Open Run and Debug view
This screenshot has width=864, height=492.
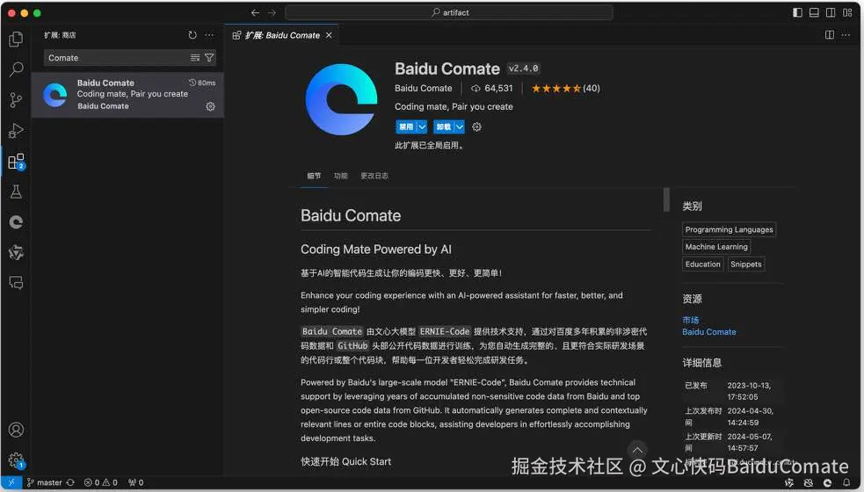pyautogui.click(x=16, y=131)
